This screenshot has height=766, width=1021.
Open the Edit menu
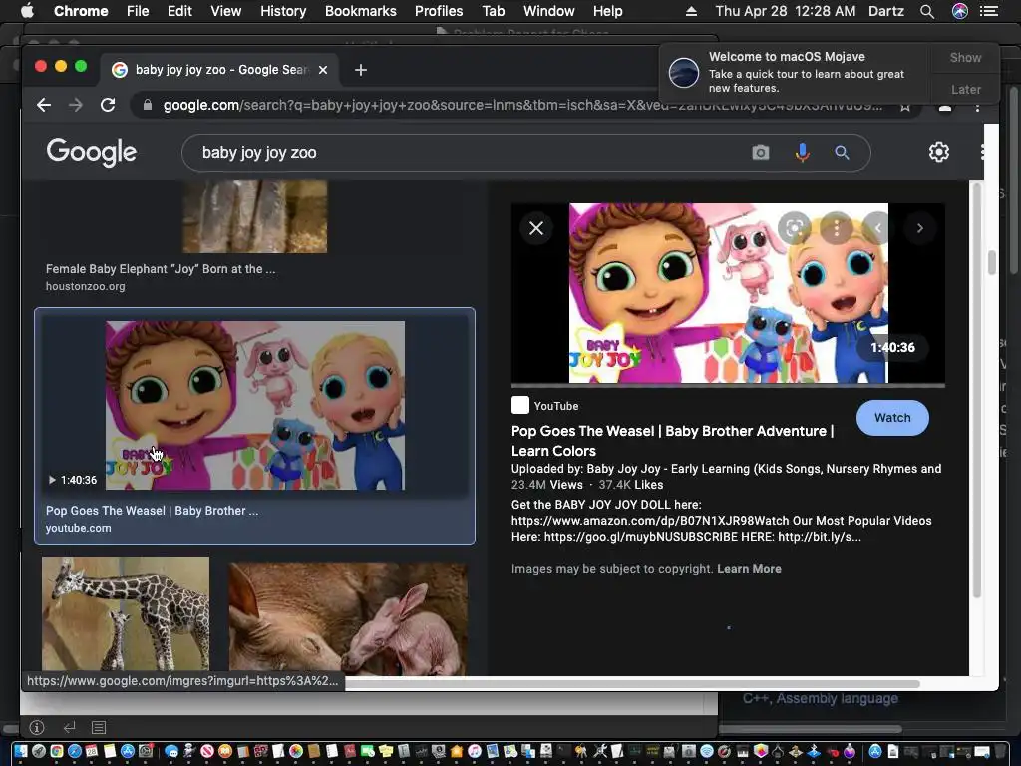[x=179, y=11]
